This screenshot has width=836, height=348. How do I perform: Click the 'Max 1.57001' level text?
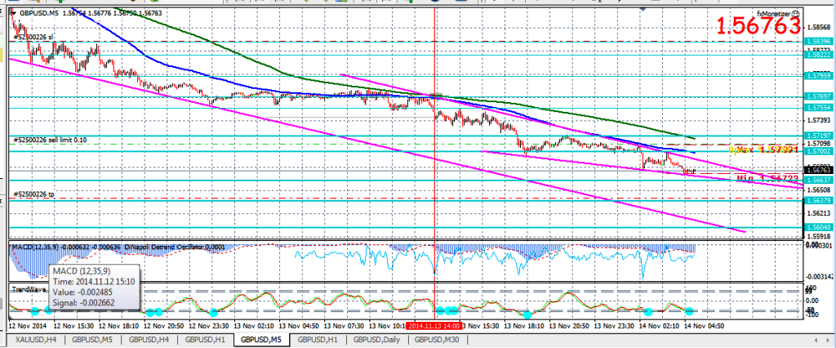tap(766, 151)
